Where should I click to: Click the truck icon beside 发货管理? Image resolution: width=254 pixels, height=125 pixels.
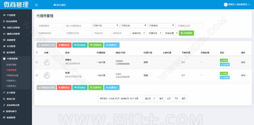click(4, 46)
